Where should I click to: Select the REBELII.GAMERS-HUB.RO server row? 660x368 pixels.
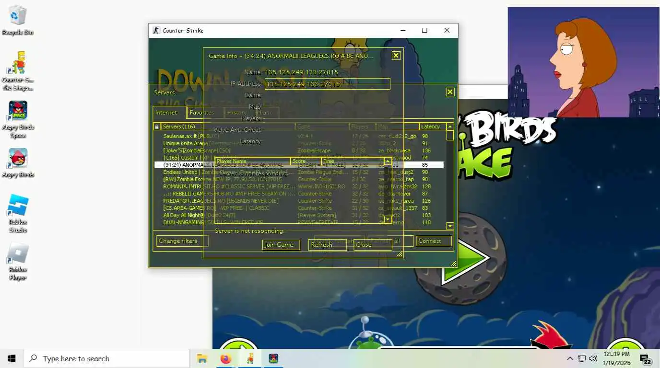tap(299, 194)
